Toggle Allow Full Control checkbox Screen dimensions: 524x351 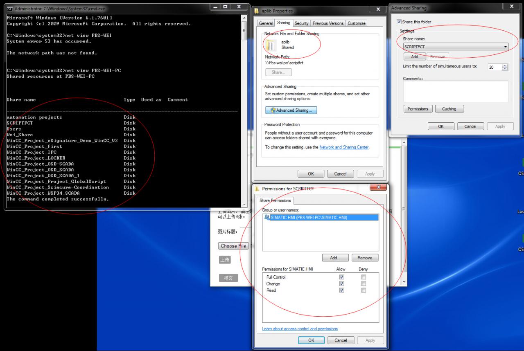[x=342, y=277]
